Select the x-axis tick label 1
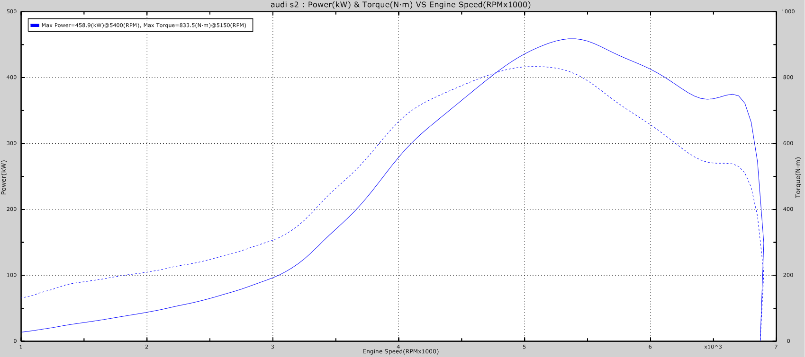Image resolution: width=805 pixels, height=357 pixels. tap(21, 347)
